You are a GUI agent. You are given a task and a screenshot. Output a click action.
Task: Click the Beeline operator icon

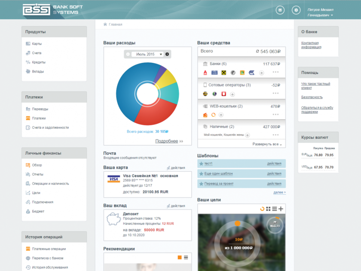tap(205, 94)
